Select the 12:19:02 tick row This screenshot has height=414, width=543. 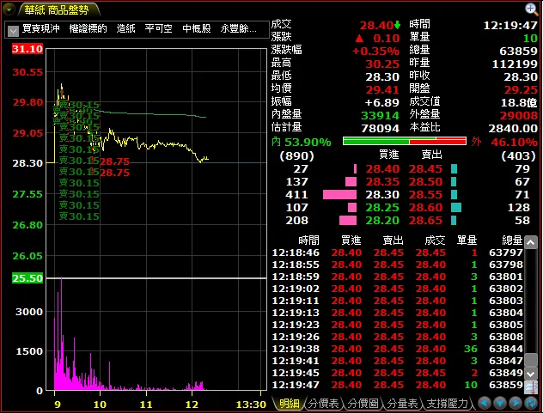(397, 289)
